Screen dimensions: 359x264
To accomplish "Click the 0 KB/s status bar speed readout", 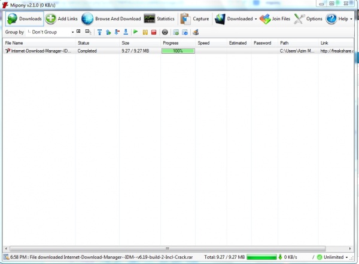I will [x=291, y=257].
